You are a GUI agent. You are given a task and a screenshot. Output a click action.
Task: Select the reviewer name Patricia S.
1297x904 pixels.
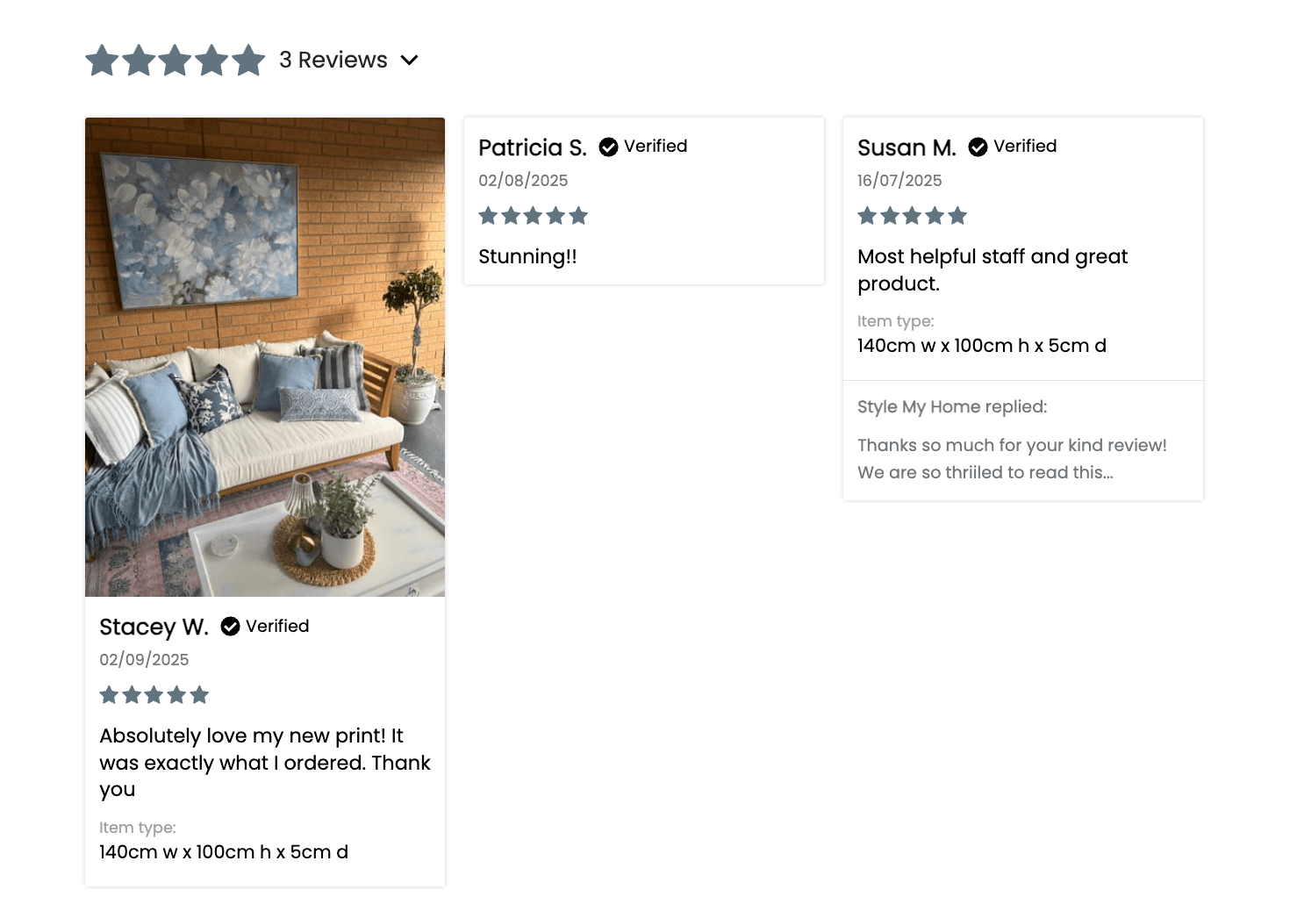tap(533, 147)
